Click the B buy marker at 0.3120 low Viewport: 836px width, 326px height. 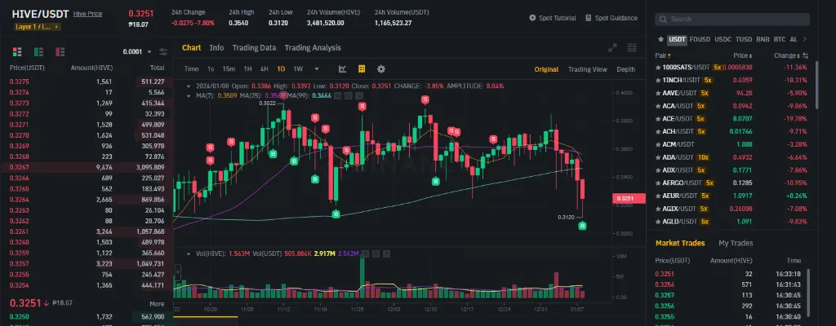coord(582,227)
